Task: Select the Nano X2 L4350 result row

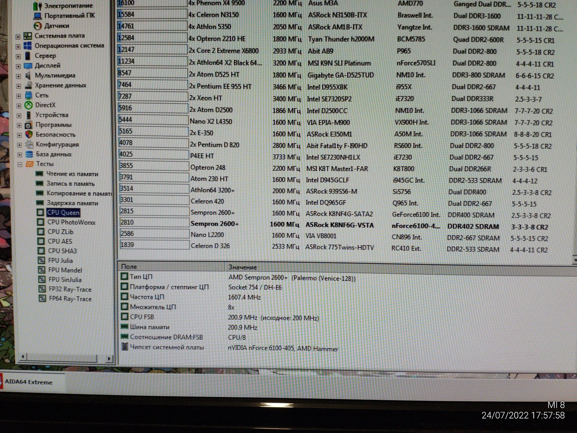Action: (x=336, y=121)
